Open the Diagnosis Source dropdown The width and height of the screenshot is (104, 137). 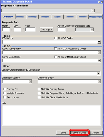(30, 81)
